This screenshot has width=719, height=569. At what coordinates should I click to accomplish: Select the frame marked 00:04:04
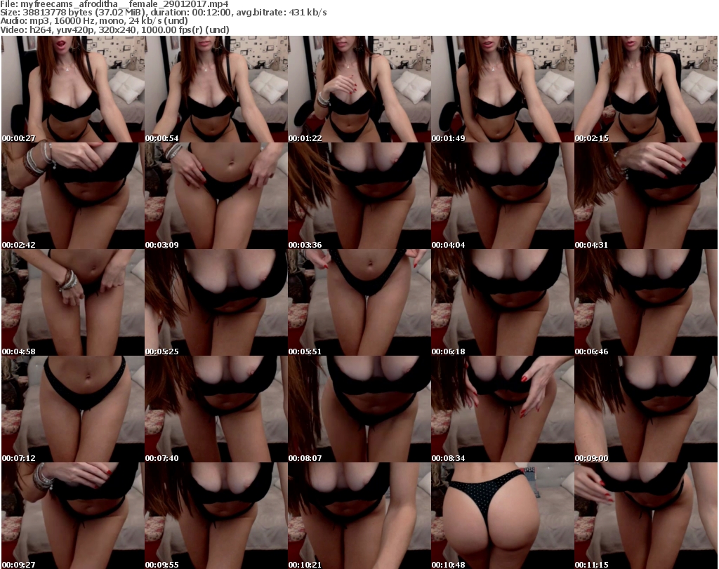(x=502, y=196)
